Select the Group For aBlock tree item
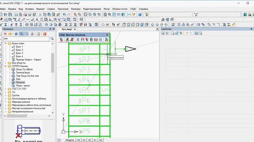 click(24, 69)
